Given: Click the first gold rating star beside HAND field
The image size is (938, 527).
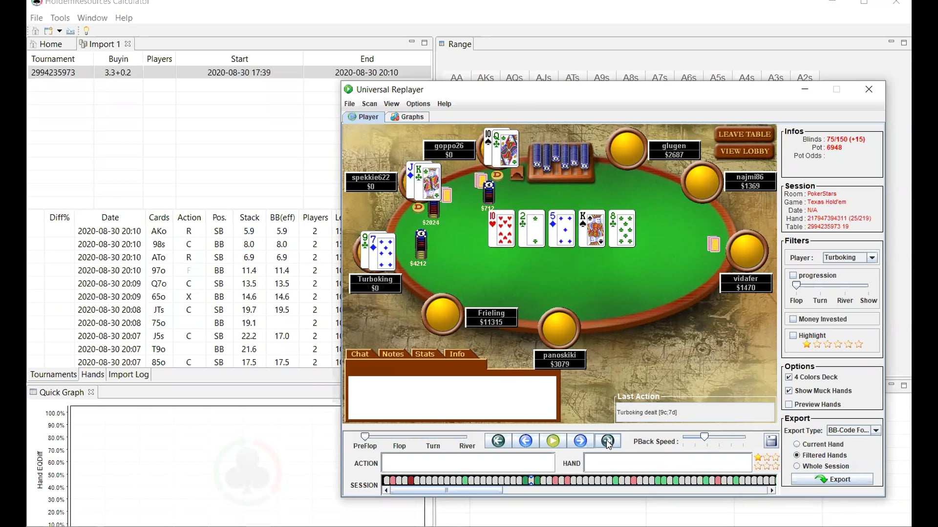Looking at the screenshot, I should [758, 458].
